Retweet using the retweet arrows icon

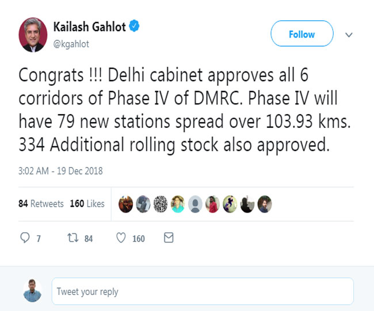point(72,238)
